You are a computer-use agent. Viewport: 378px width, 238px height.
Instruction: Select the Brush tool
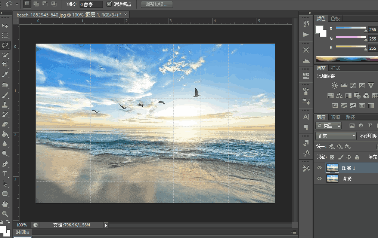click(x=5, y=95)
